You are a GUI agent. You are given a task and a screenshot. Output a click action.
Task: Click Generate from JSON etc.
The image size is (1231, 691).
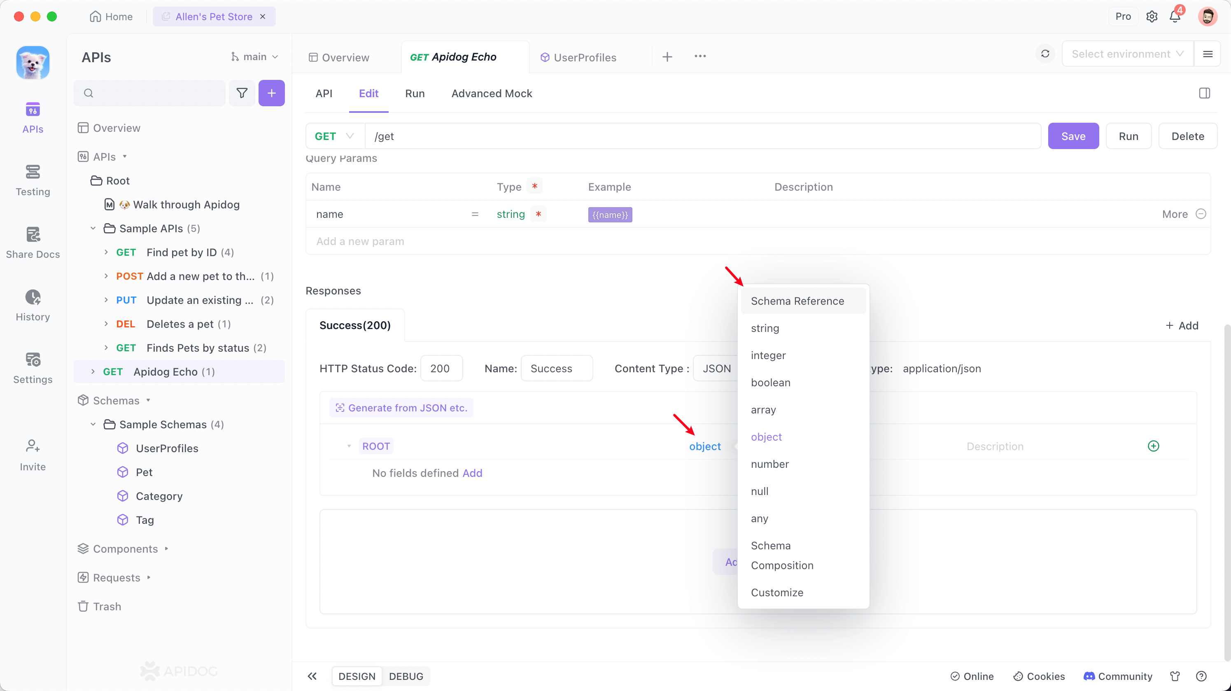(x=401, y=407)
